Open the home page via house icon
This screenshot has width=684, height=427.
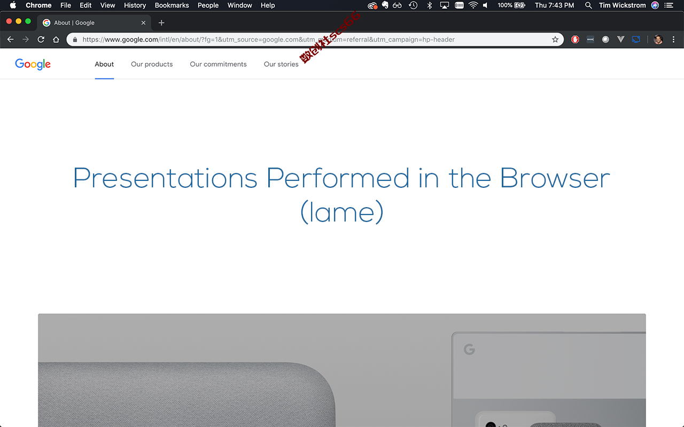click(x=56, y=39)
